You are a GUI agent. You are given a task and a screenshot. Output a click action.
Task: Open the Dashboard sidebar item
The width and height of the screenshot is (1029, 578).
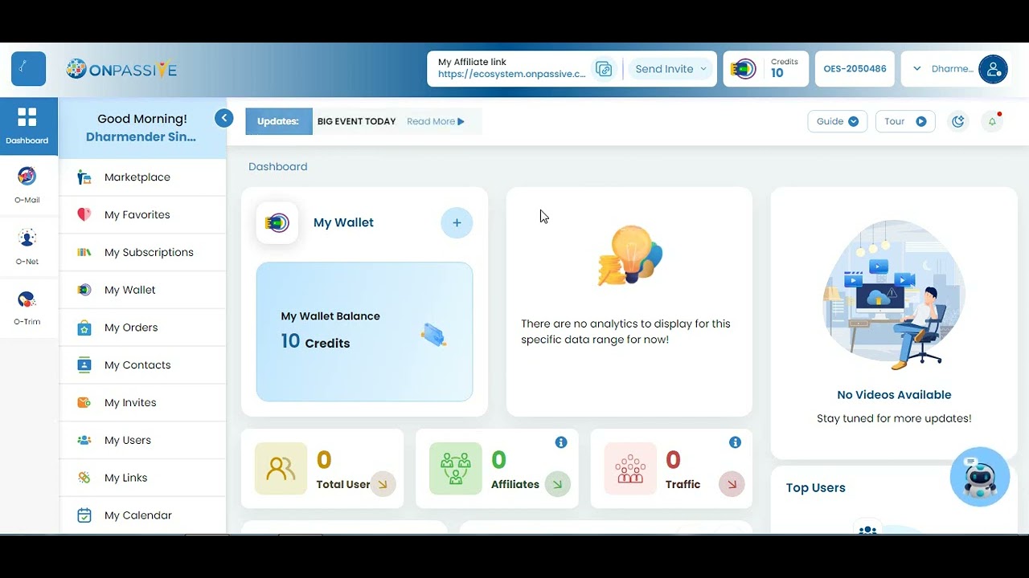pyautogui.click(x=28, y=127)
